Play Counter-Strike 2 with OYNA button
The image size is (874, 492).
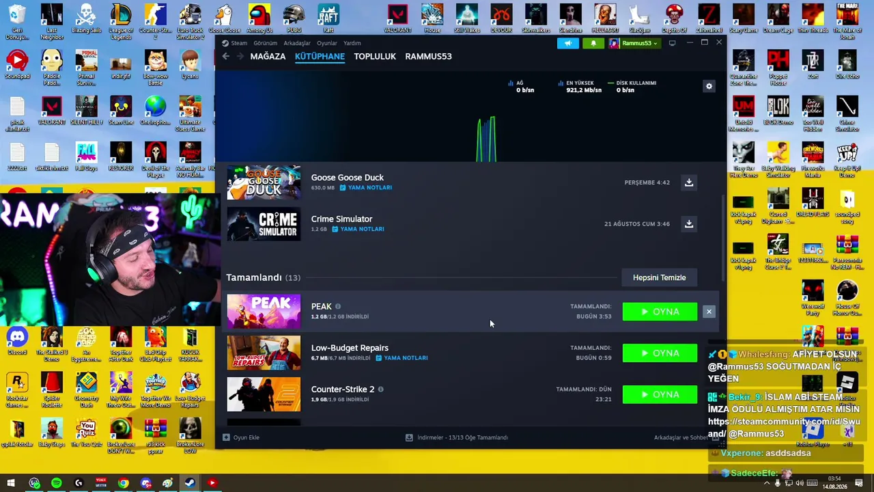point(660,394)
